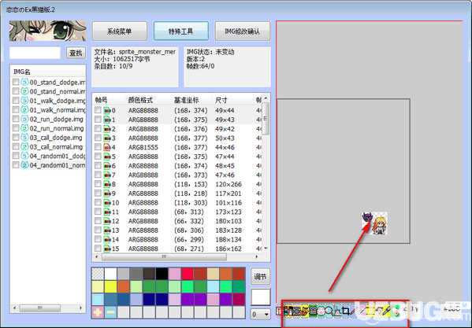472x328 pixels.
Task: Click the yellow plus add-color button
Action: [98, 312]
